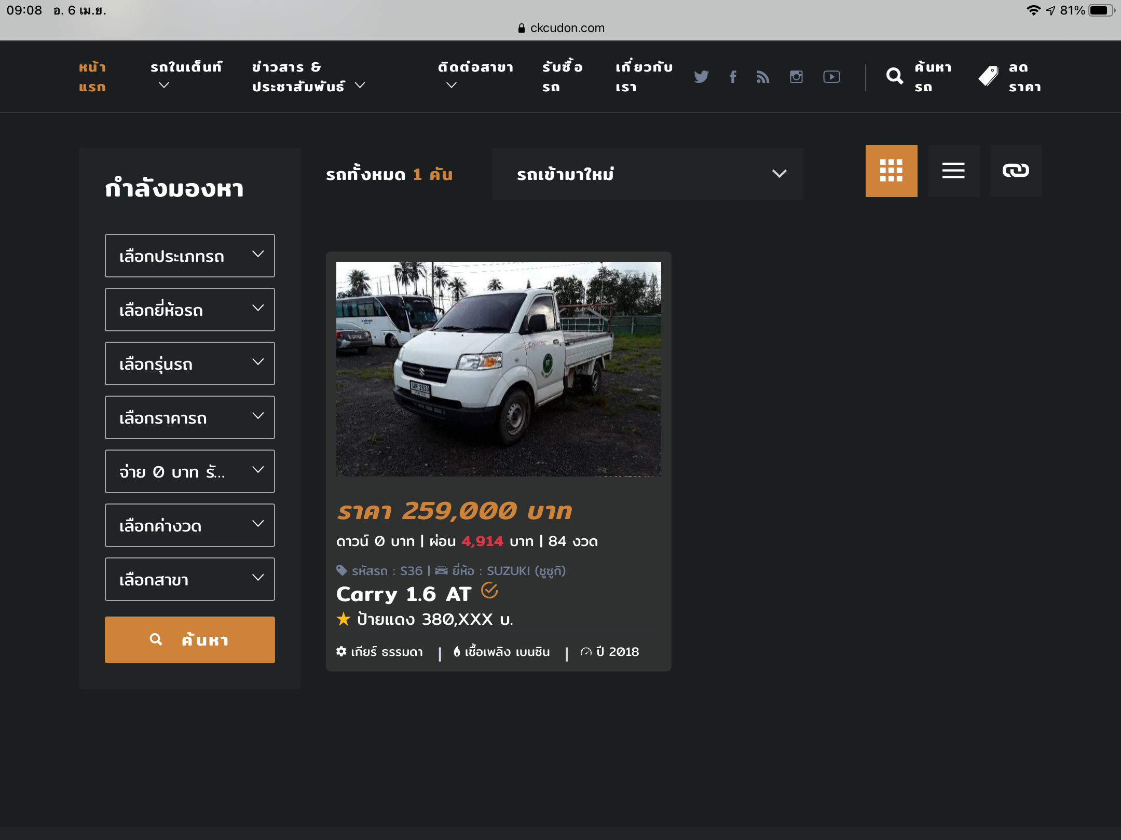Click the price tag discount icon
The height and width of the screenshot is (840, 1121).
click(x=988, y=77)
